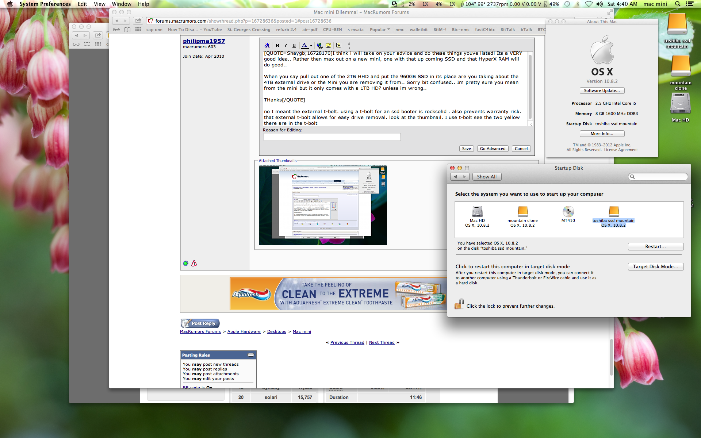The width and height of the screenshot is (701, 438).
Task: Click the Report Post warning icon
Action: coord(194,263)
